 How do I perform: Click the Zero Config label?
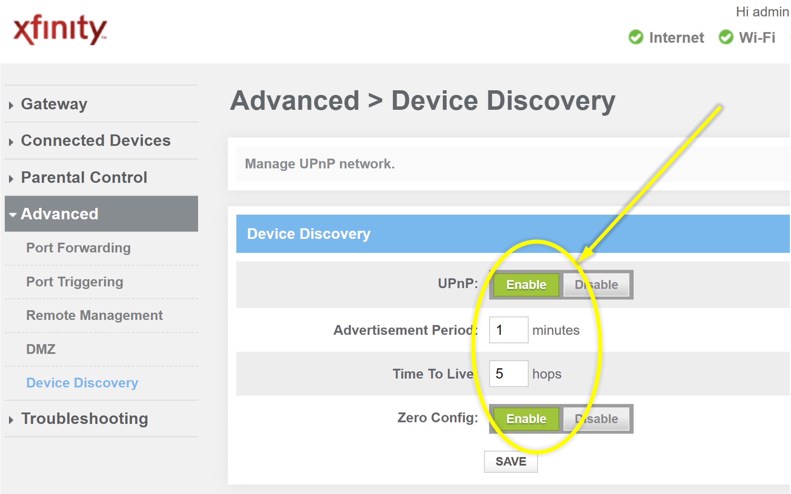(438, 418)
